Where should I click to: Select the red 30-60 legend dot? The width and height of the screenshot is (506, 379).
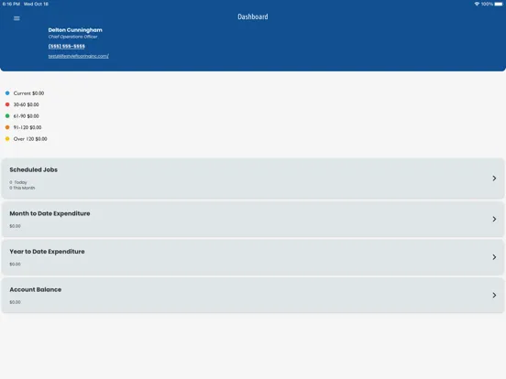coord(7,104)
